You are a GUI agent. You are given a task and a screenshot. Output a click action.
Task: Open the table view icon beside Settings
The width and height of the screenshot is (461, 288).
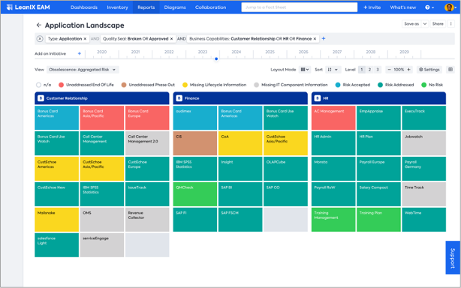(450, 70)
